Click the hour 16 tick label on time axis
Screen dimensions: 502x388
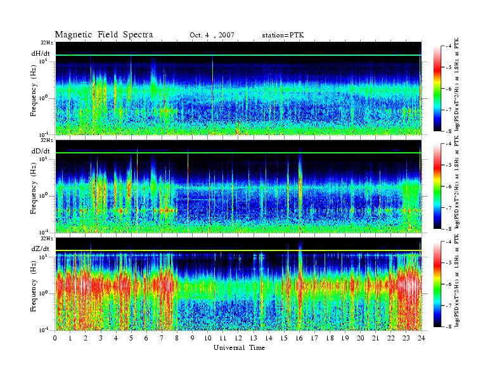tap(299, 338)
